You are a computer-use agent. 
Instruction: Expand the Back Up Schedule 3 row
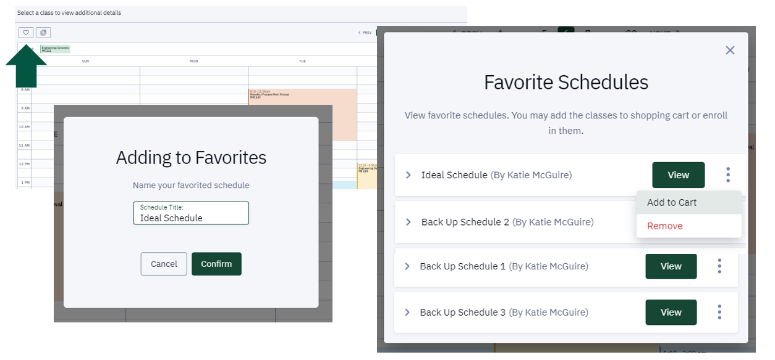(x=407, y=313)
